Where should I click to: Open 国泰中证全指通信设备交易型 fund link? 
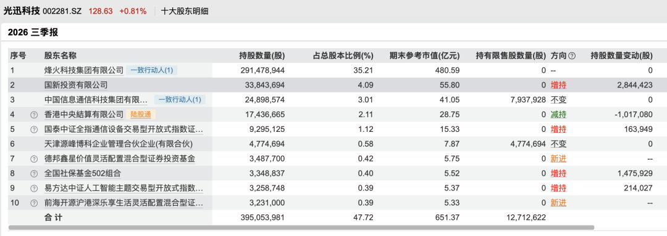[124, 129]
